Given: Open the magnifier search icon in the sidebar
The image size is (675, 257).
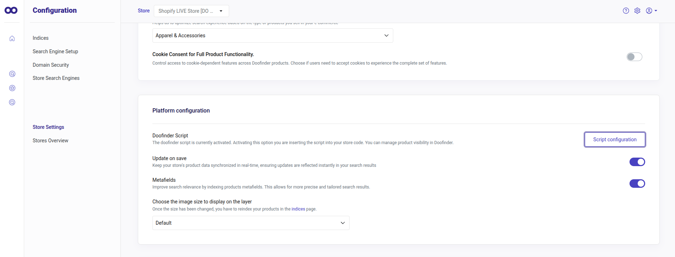Looking at the screenshot, I should coord(12,74).
